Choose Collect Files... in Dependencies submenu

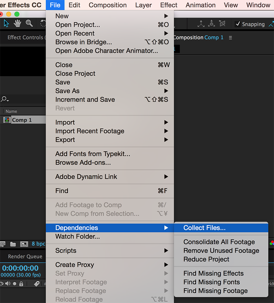click(221, 228)
